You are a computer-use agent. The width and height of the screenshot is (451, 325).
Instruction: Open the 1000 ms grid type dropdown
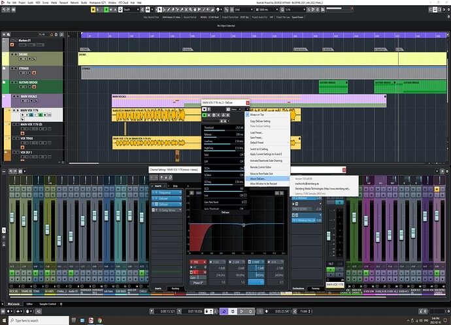click(x=267, y=10)
